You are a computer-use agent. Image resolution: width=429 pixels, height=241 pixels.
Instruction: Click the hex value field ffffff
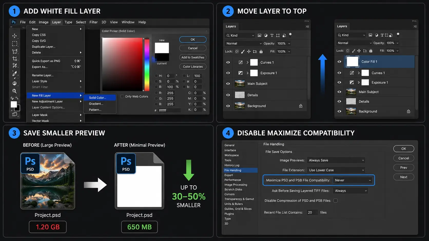[169, 110]
